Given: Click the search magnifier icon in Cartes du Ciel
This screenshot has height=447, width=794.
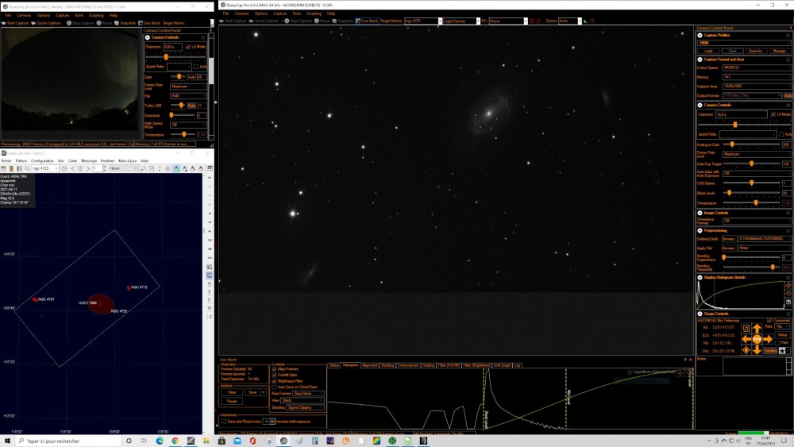Looking at the screenshot, I should pyautogui.click(x=27, y=168).
